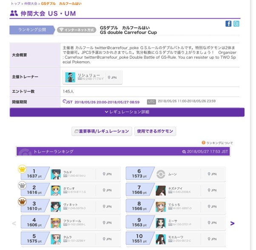Open the 重要事項/レギュレーション button

click(102, 131)
